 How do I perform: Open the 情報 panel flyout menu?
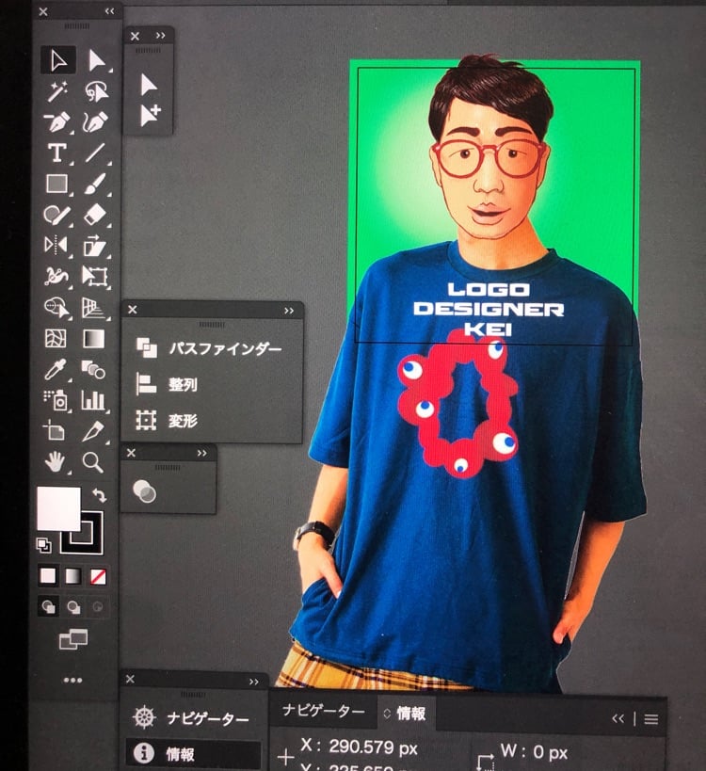pyautogui.click(x=650, y=718)
